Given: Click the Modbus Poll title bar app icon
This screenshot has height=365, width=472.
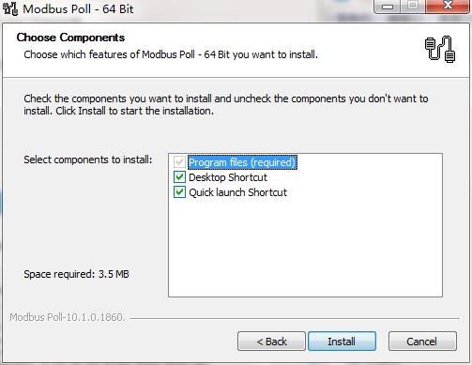Looking at the screenshot, I should (x=10, y=8).
